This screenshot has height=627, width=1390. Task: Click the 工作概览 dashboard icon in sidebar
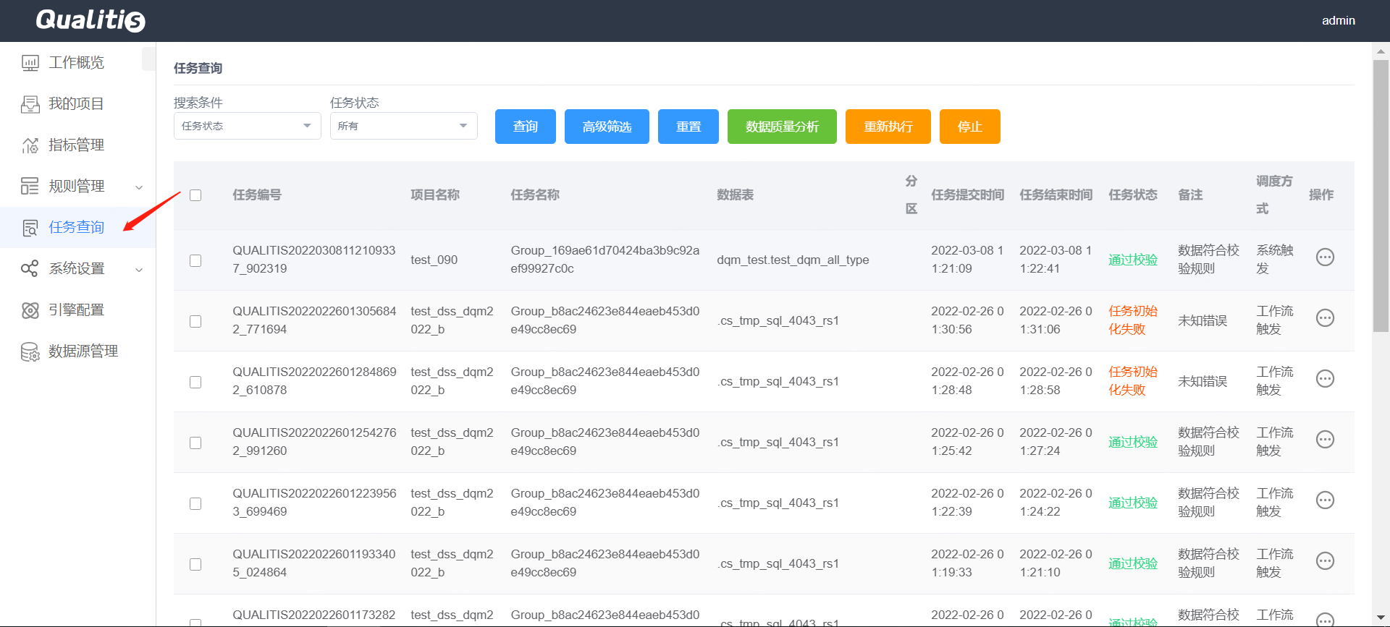tap(30, 63)
